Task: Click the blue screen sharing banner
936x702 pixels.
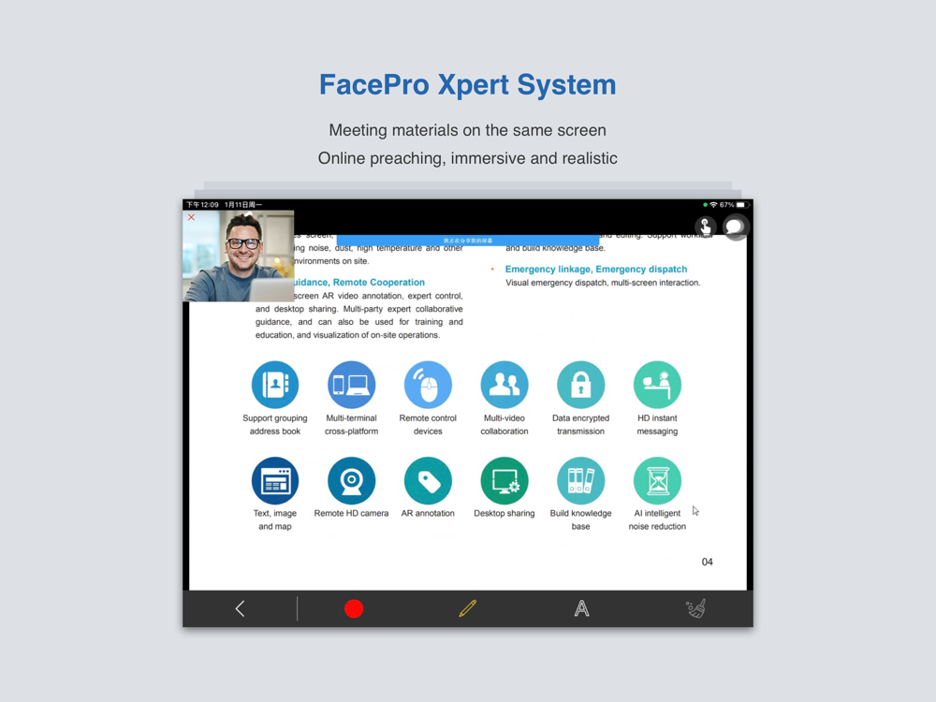Action: click(468, 241)
